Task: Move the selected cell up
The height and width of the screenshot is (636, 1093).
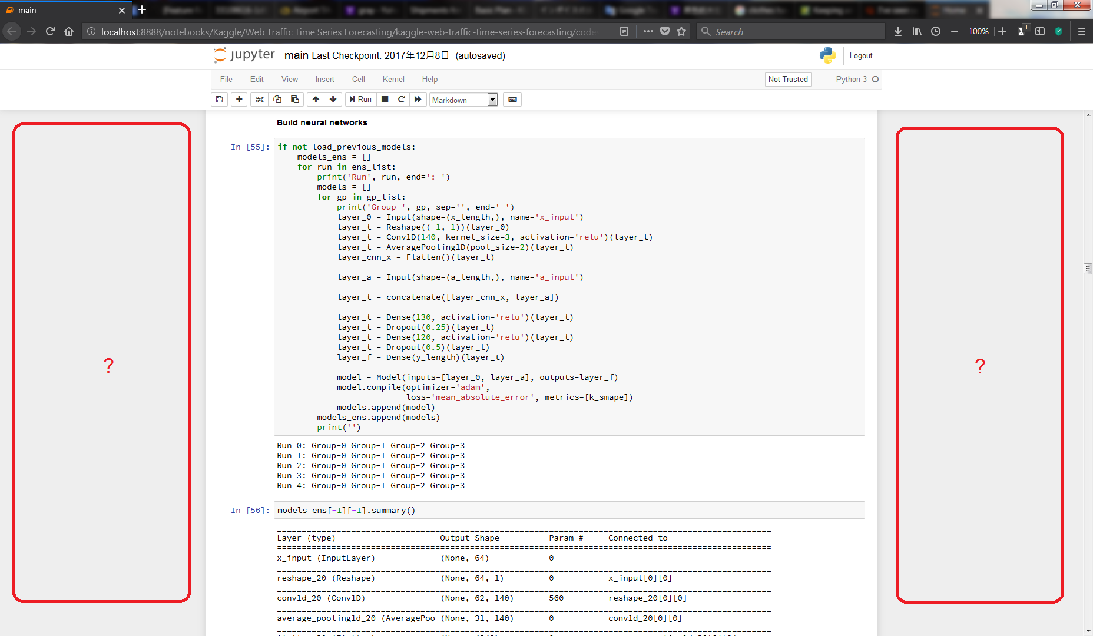Action: click(316, 99)
